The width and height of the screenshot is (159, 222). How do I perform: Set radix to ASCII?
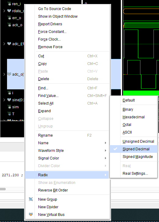tap(133, 132)
